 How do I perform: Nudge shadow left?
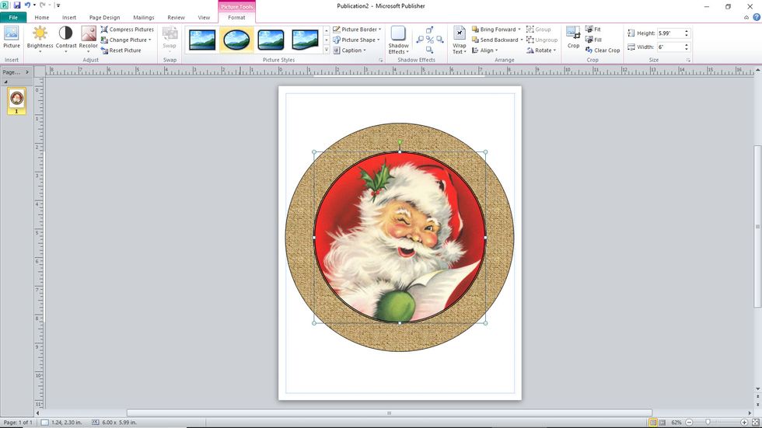(420, 40)
